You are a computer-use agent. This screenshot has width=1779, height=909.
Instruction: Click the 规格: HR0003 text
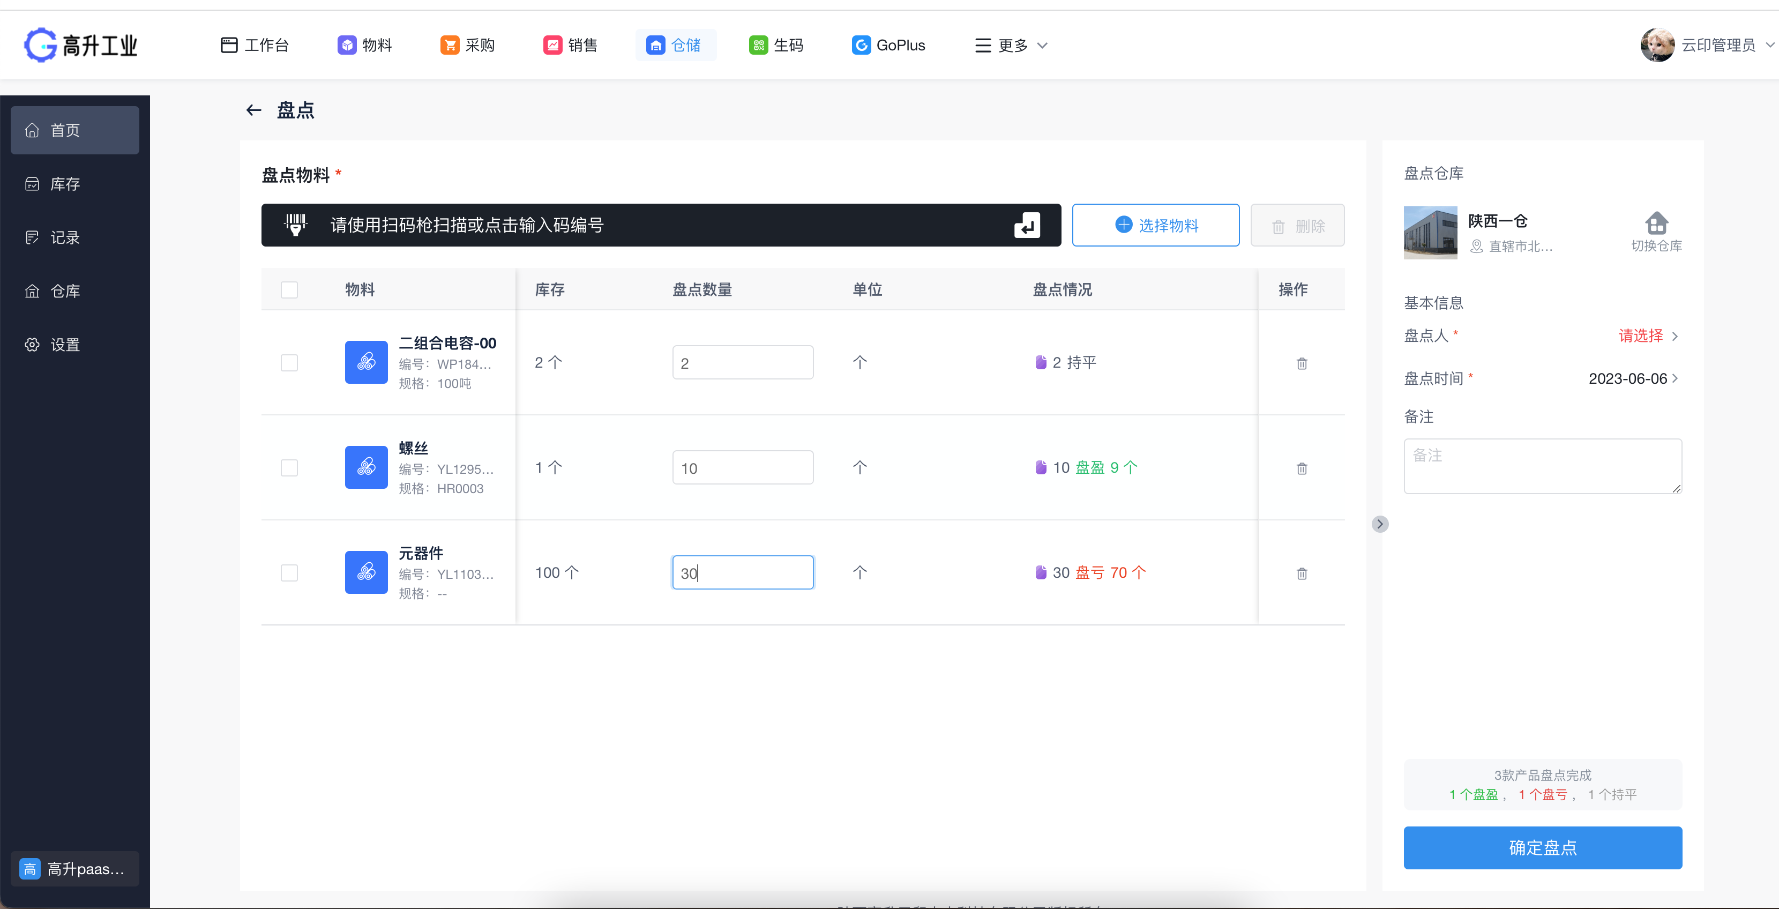pos(442,488)
